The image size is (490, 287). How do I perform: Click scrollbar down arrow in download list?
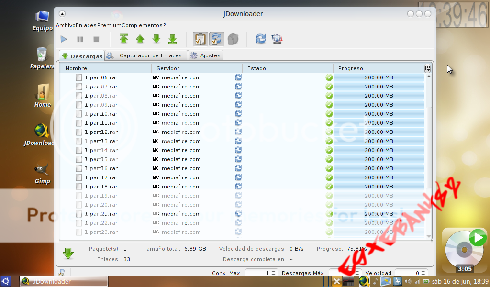point(429,236)
